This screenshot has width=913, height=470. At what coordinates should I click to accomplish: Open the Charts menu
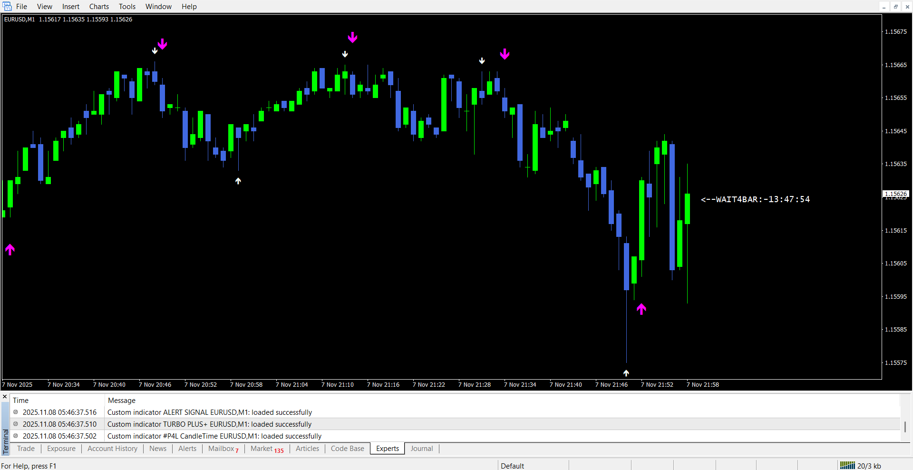(99, 7)
